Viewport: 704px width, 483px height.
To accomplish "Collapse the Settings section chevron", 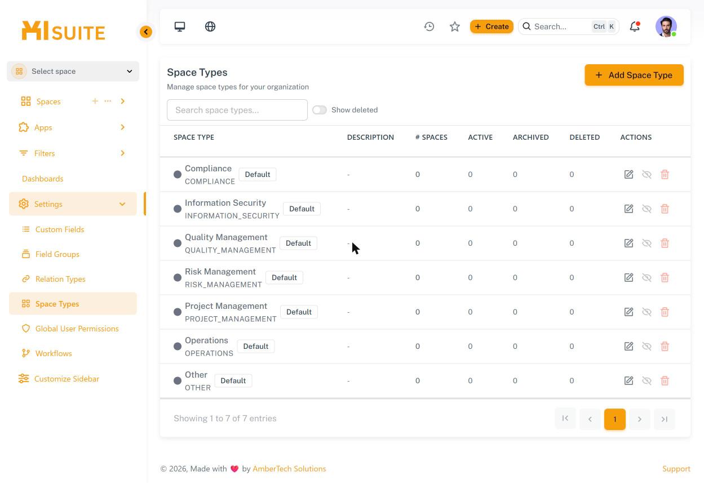I will click(122, 204).
